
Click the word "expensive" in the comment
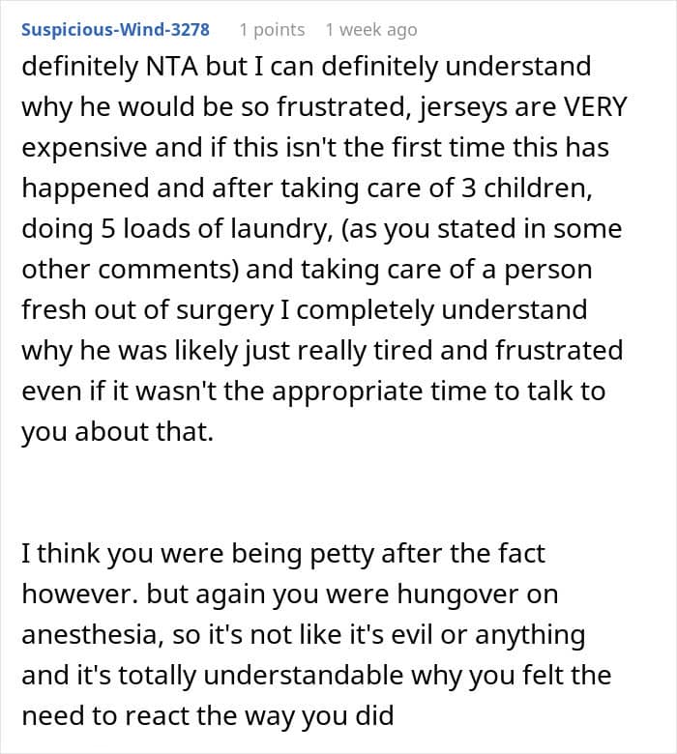coord(77,150)
